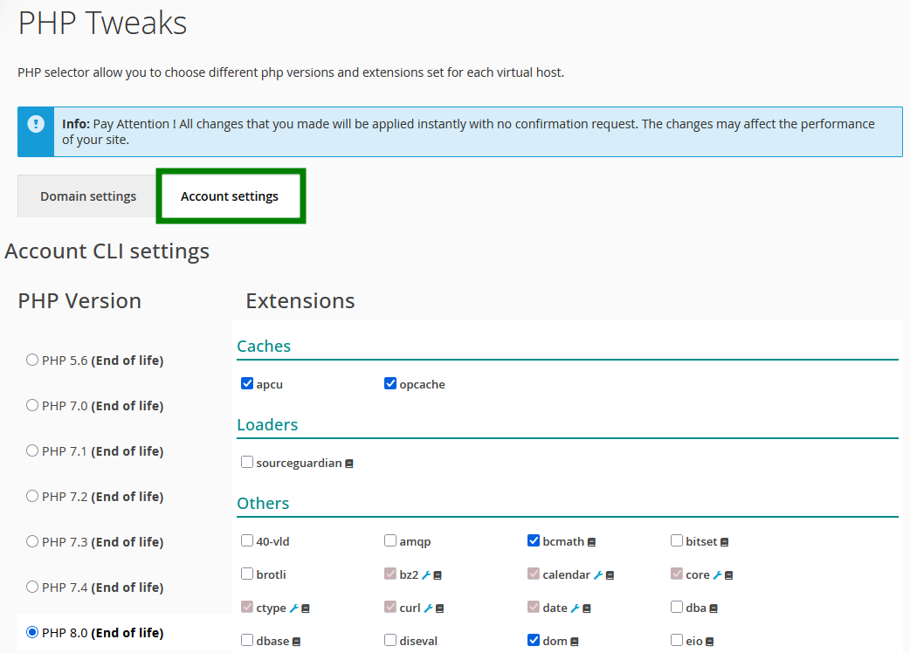Choose PHP 5.6 as the version

coord(32,360)
